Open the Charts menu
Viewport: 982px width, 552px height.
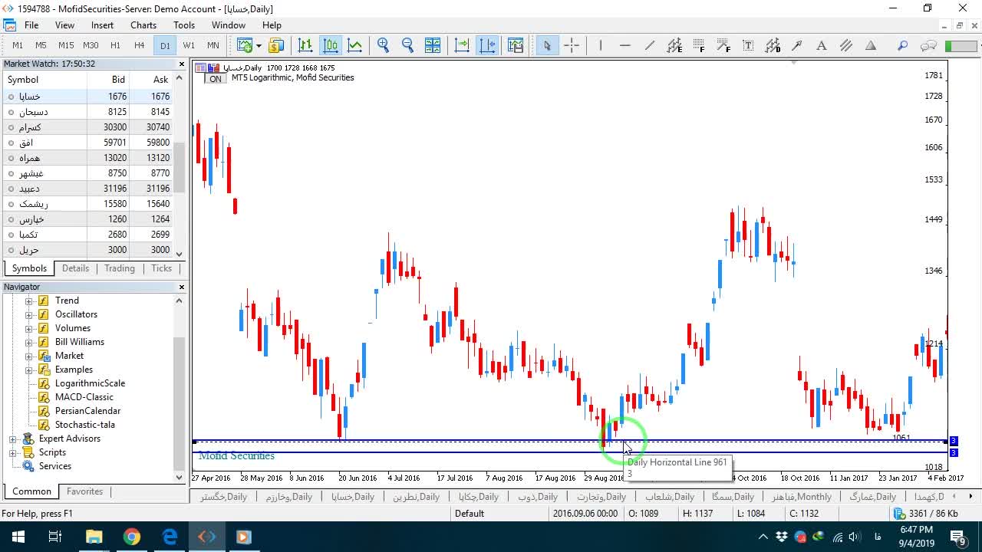point(143,25)
